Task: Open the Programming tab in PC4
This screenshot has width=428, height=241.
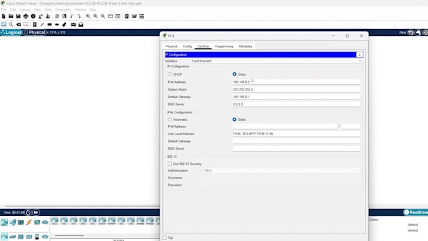Action: coord(224,47)
